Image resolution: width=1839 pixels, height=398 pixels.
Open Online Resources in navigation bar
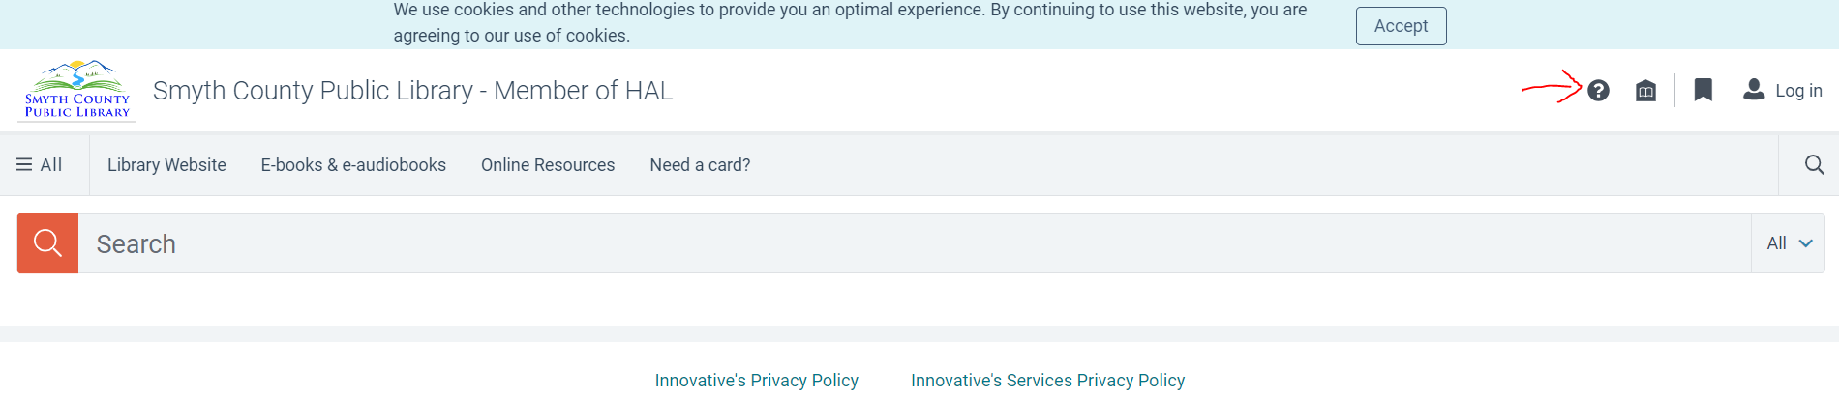pos(548,165)
